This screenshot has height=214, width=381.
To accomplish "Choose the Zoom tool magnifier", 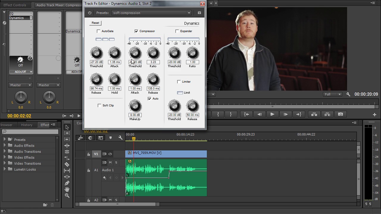I will (x=67, y=196).
